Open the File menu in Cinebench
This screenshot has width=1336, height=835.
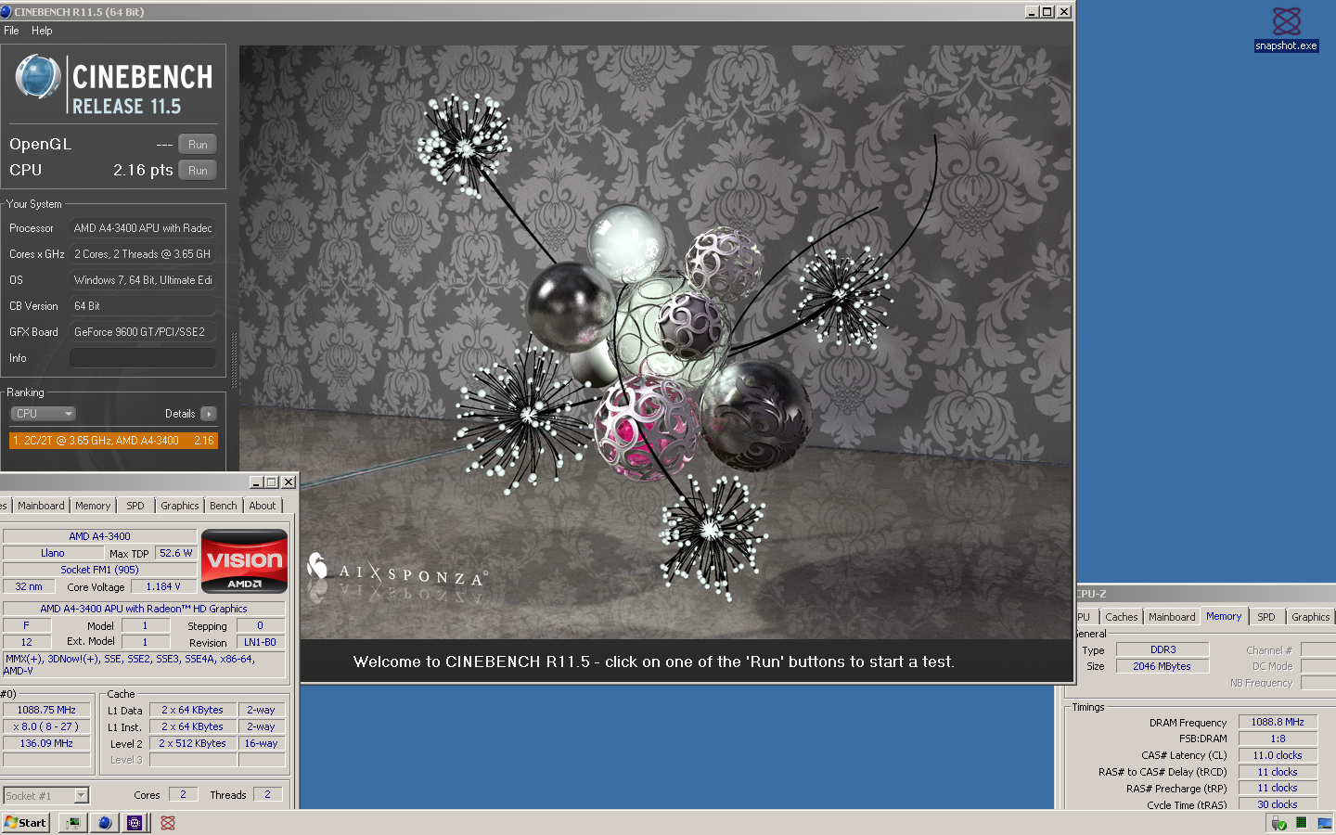point(11,31)
